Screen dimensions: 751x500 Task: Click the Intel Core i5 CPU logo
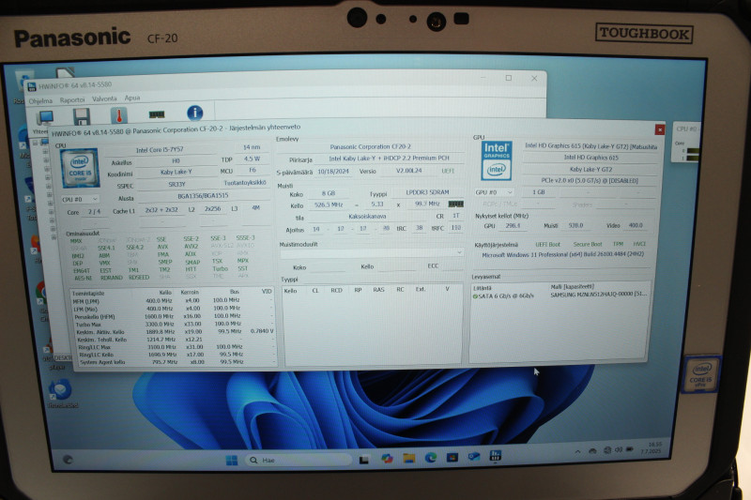[x=80, y=168]
